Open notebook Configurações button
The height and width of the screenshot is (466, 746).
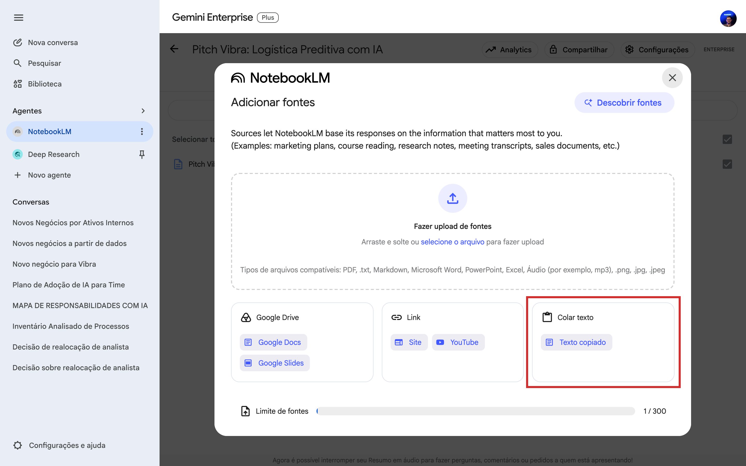(x=657, y=50)
